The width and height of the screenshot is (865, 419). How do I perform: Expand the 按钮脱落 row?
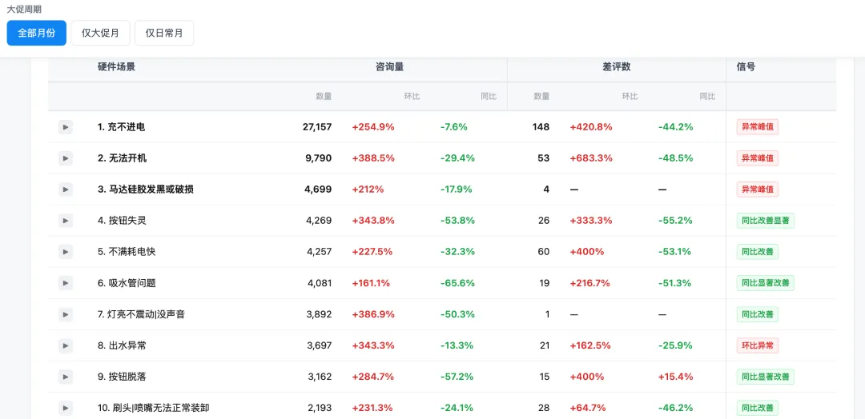66,377
